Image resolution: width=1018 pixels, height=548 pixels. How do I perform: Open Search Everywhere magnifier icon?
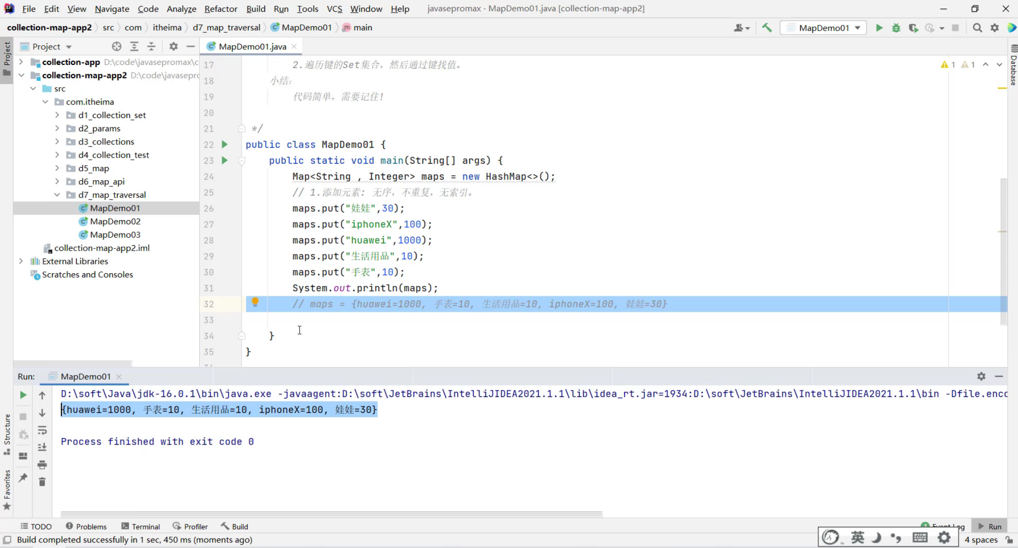tap(977, 28)
